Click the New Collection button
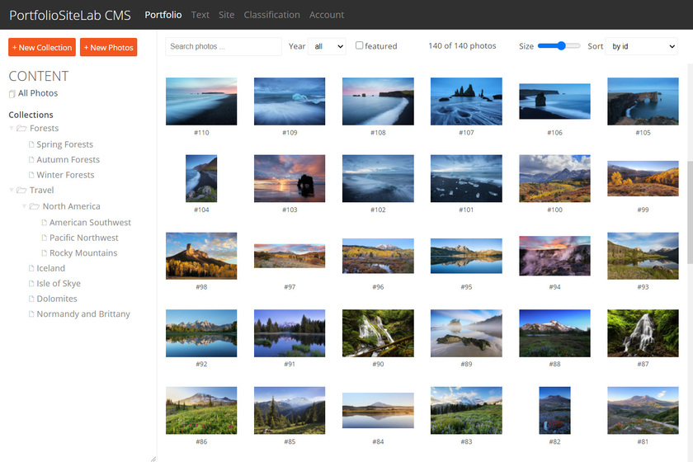 pos(42,48)
